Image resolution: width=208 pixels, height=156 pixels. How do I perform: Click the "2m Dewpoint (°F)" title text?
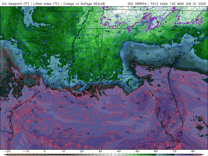(16, 4)
